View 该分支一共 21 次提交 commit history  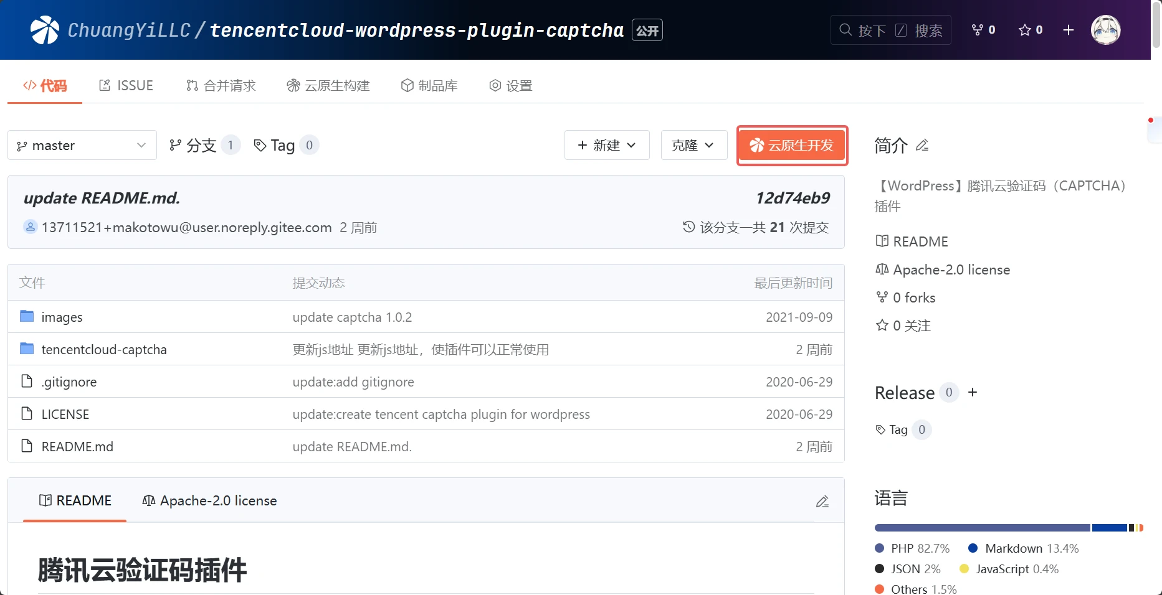[x=756, y=227]
